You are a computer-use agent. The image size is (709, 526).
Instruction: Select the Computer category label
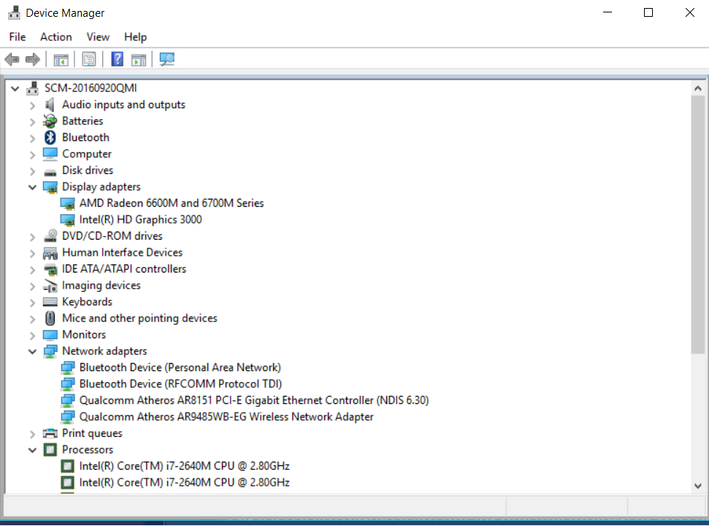pos(87,154)
